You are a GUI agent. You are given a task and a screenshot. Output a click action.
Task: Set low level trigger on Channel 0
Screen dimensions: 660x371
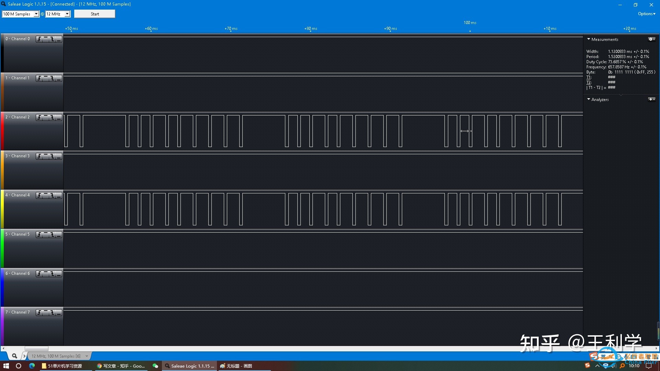[x=59, y=39]
